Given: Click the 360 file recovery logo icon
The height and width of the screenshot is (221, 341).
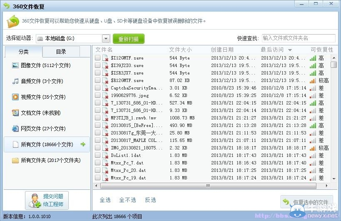Looking at the screenshot, I should point(13,21).
